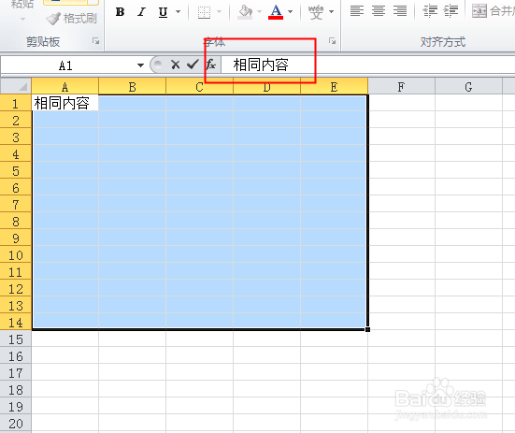The height and width of the screenshot is (433, 515).
Task: Open clipboard dialog launcher
Action: 96,41
